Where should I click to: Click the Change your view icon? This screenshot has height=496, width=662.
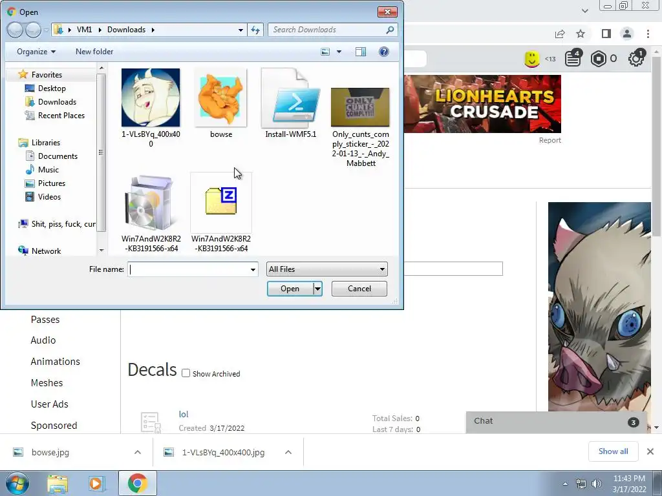pyautogui.click(x=325, y=52)
